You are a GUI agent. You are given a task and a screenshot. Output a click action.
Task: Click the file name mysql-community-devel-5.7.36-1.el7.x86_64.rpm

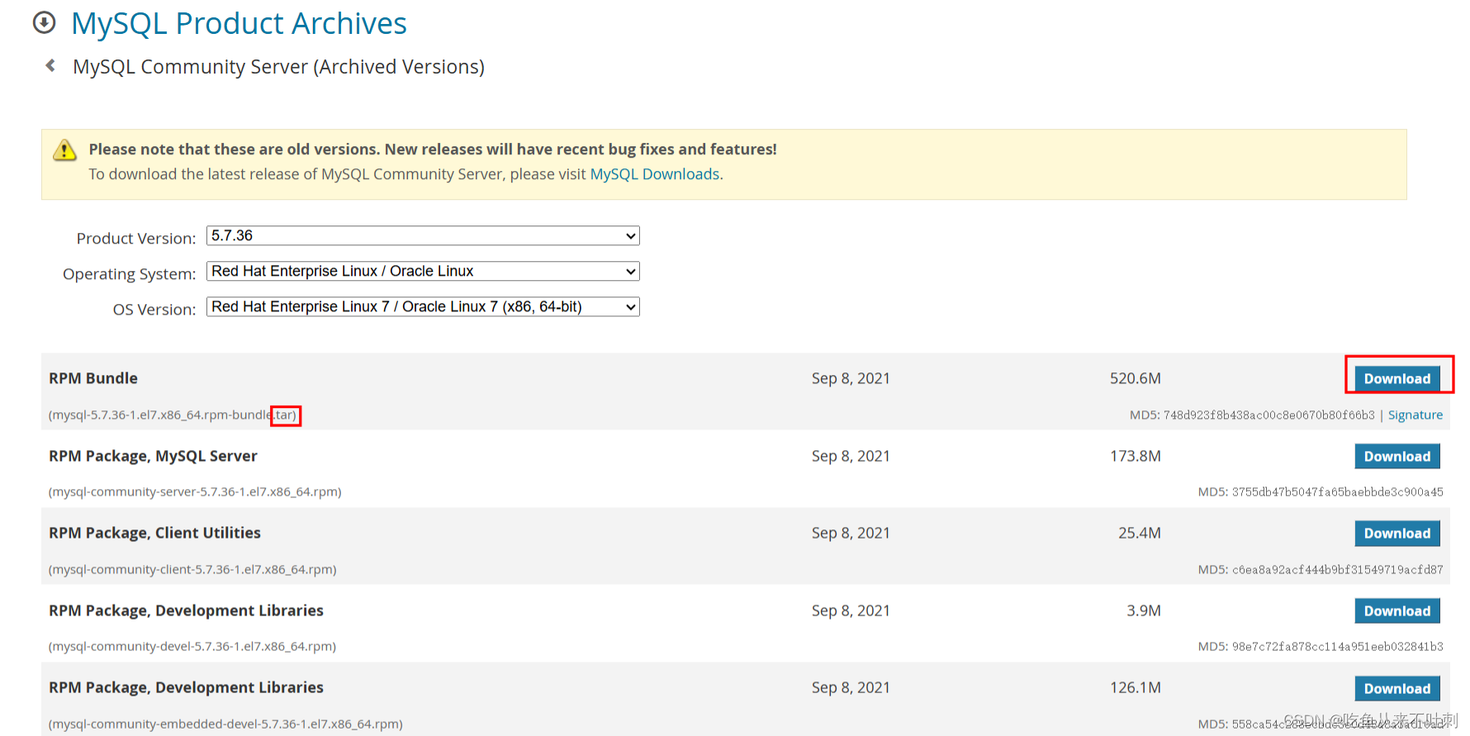(192, 646)
